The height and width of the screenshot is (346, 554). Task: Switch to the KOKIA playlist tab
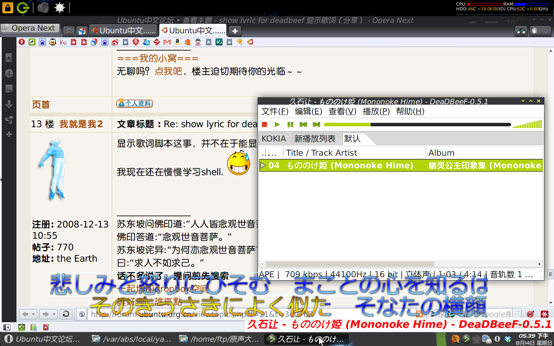(274, 139)
